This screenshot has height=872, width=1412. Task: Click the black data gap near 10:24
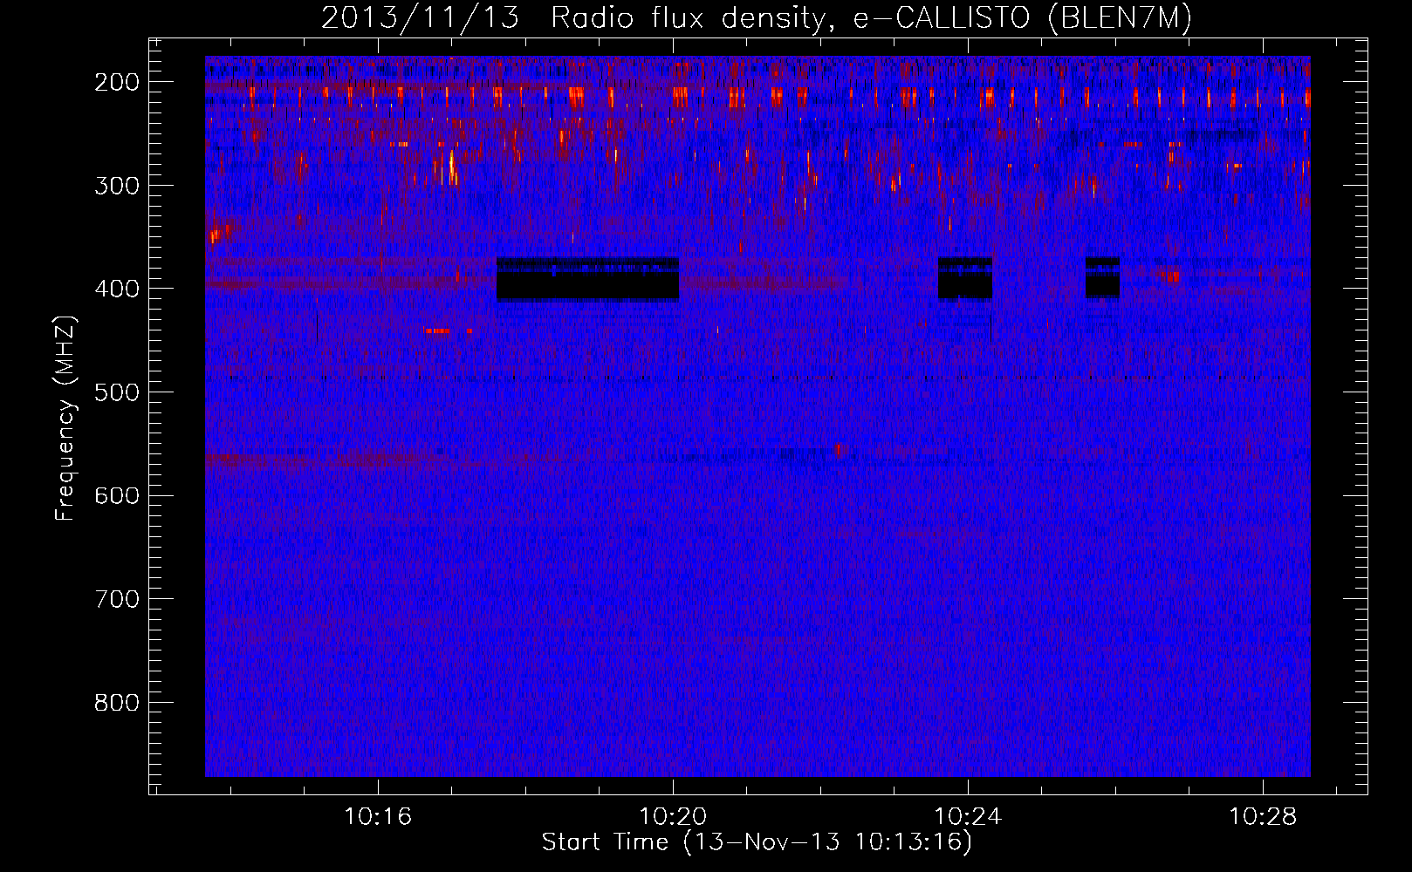(x=965, y=278)
